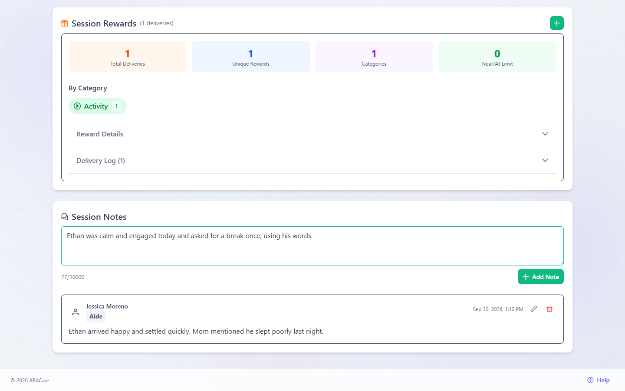Click the play icon in Activity chip
Screen dimensions: 625x391
(77, 106)
